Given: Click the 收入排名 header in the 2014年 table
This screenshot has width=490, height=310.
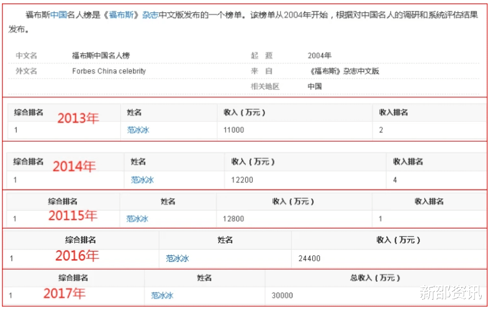Looking at the screenshot, I should (408, 162).
